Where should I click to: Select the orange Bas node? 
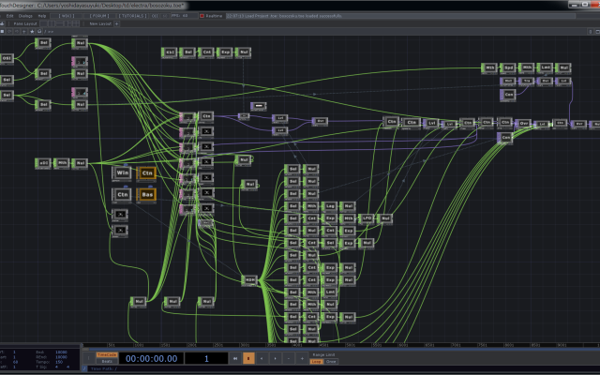[146, 195]
